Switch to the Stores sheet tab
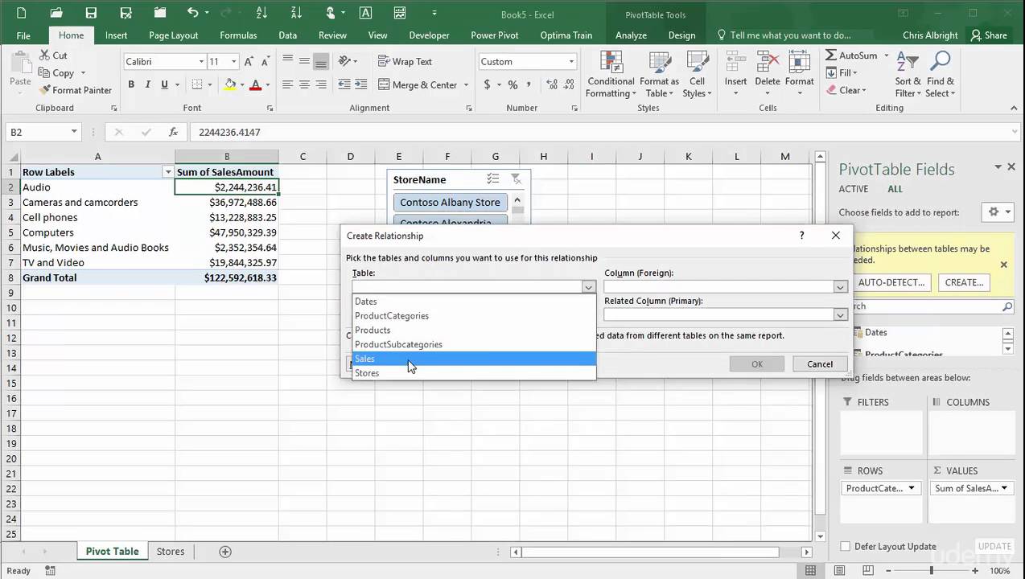 (x=171, y=552)
